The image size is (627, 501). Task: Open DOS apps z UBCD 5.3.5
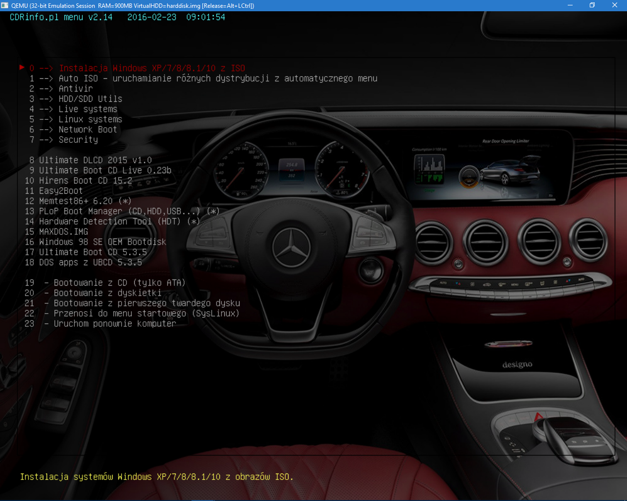click(83, 263)
